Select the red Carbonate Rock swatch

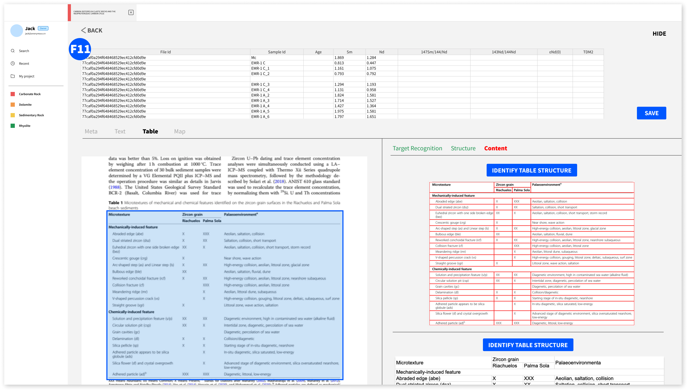[13, 94]
